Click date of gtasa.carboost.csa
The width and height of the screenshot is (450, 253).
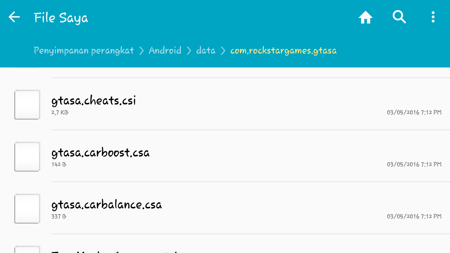pyautogui.click(x=414, y=164)
